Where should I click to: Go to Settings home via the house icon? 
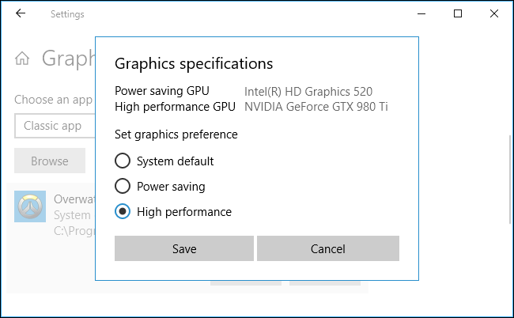23,59
